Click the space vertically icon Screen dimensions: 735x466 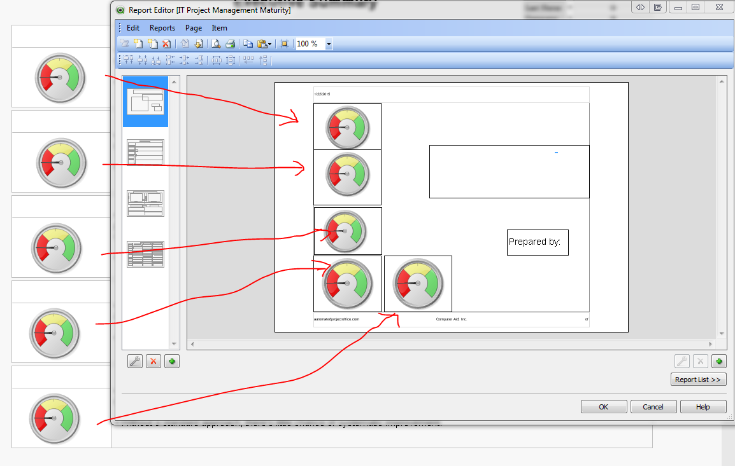pos(230,60)
